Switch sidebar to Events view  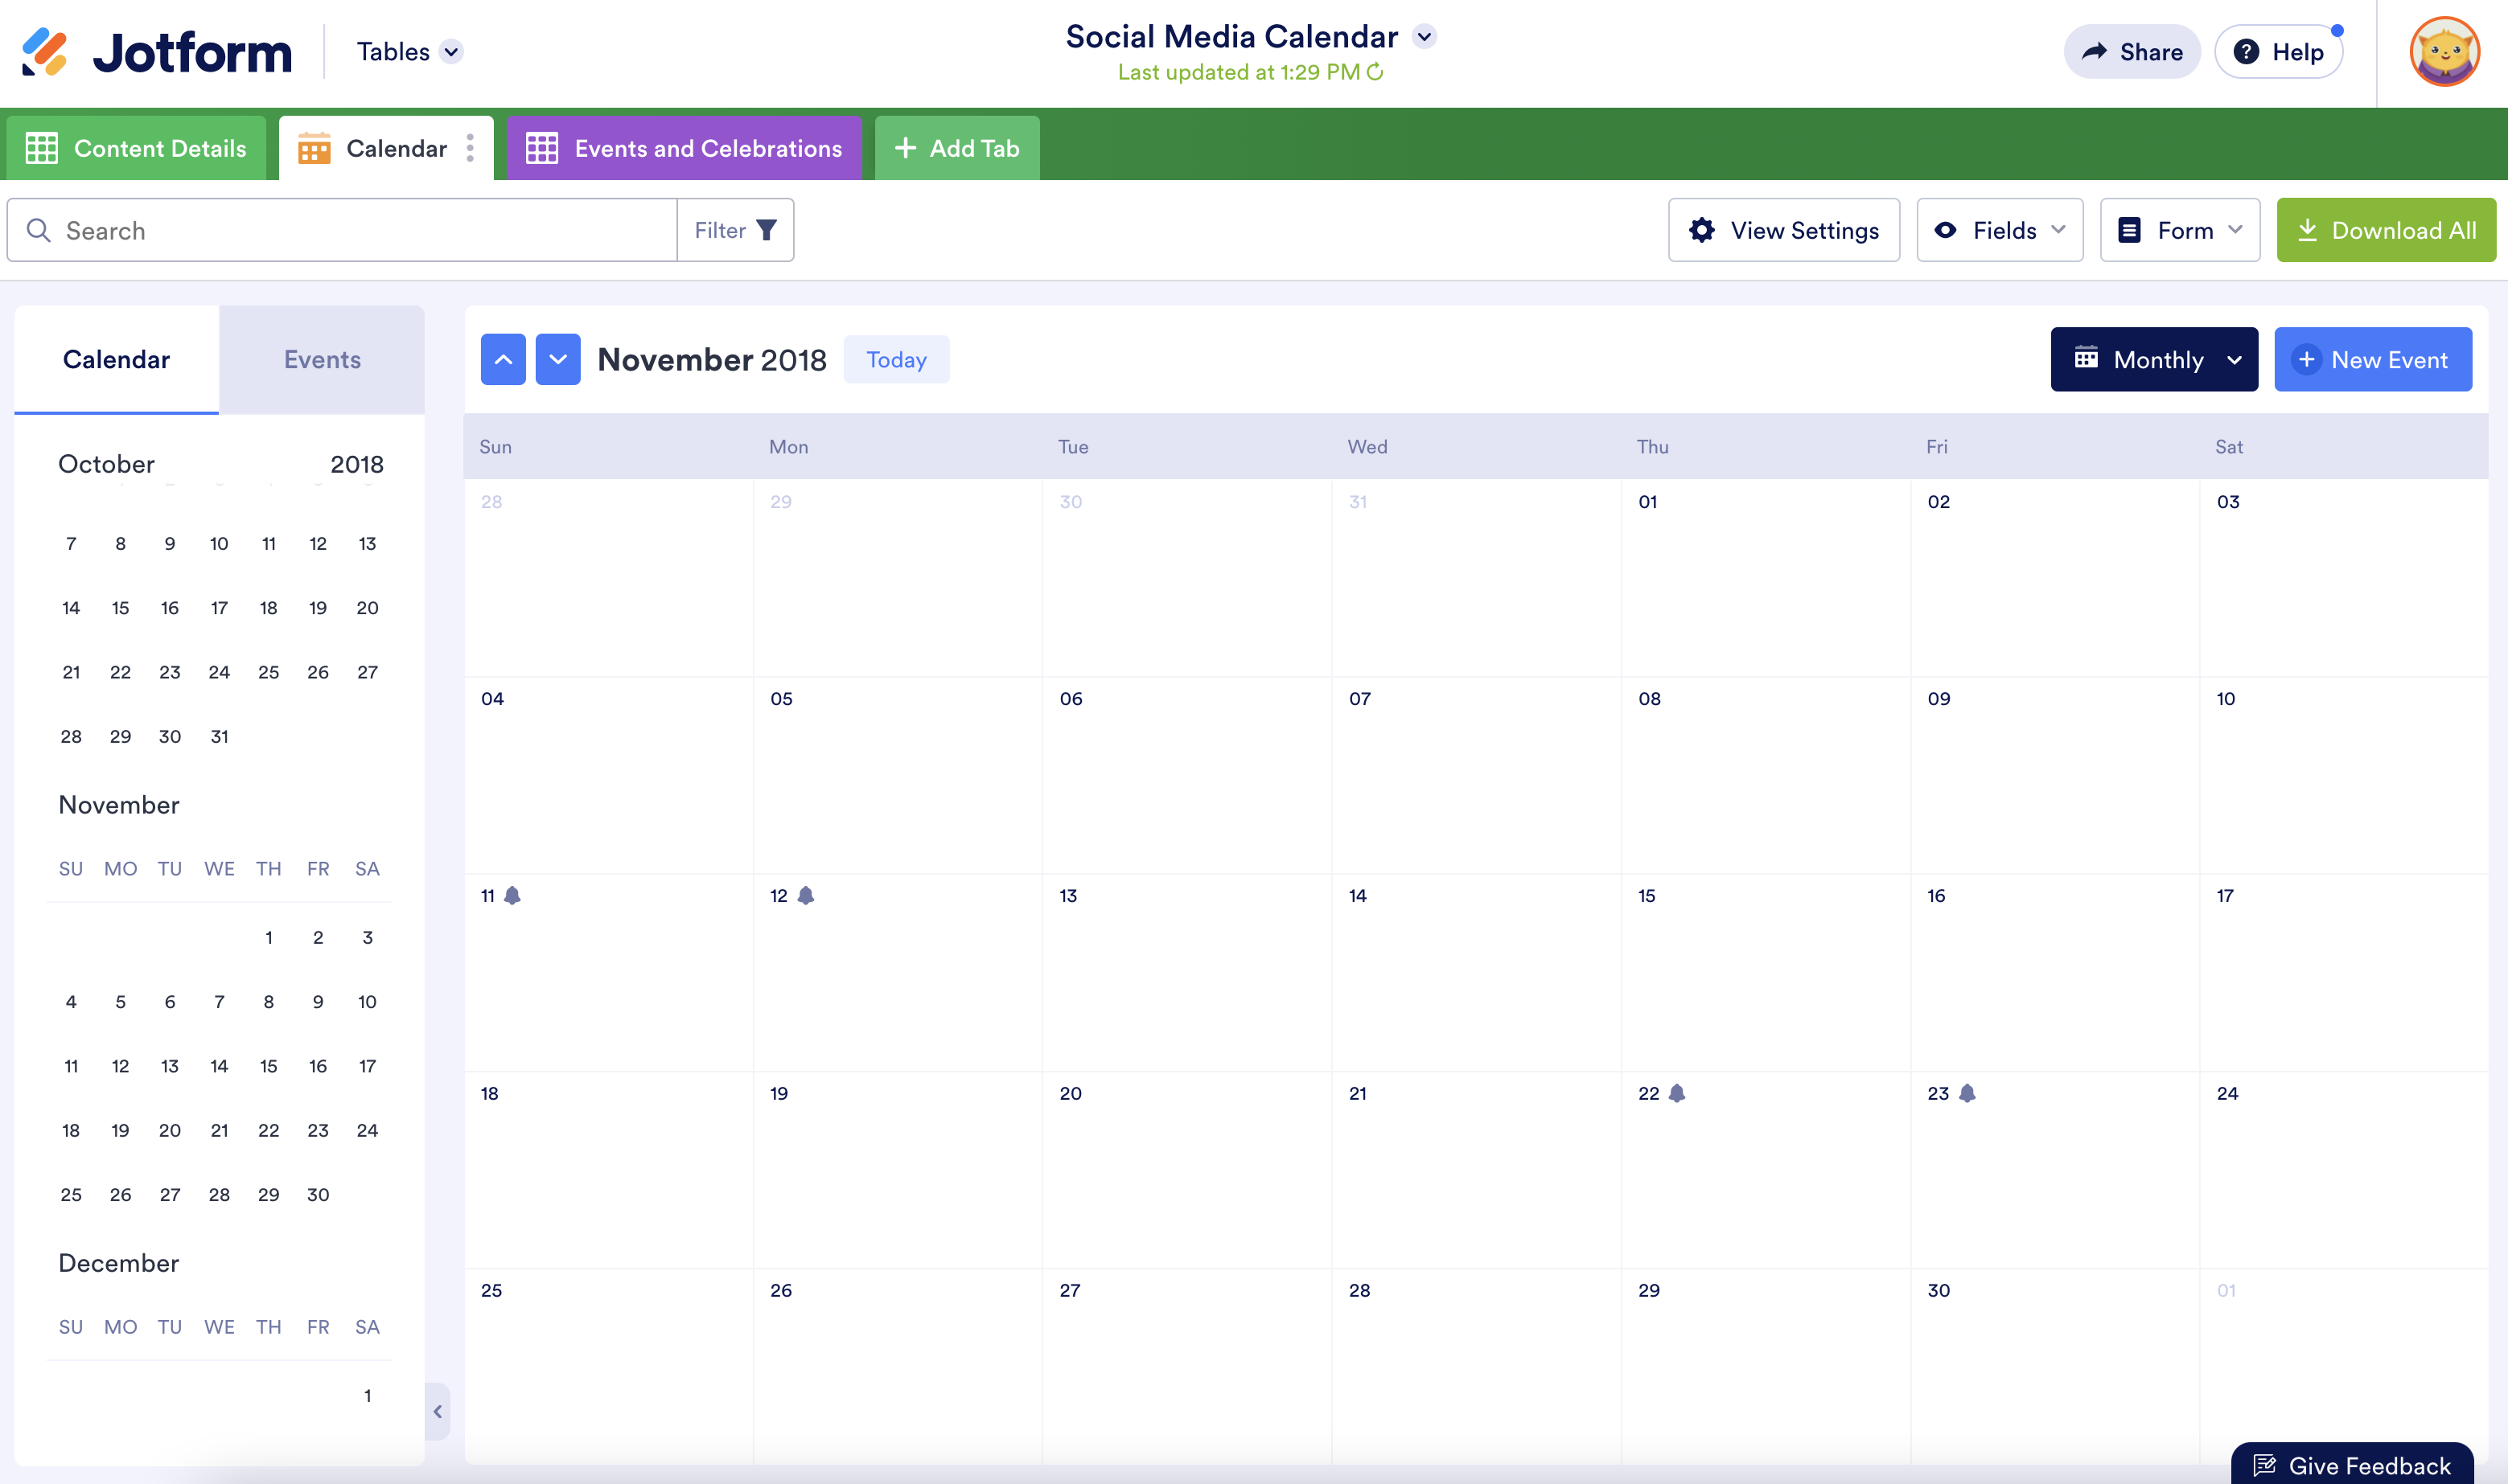click(x=322, y=359)
